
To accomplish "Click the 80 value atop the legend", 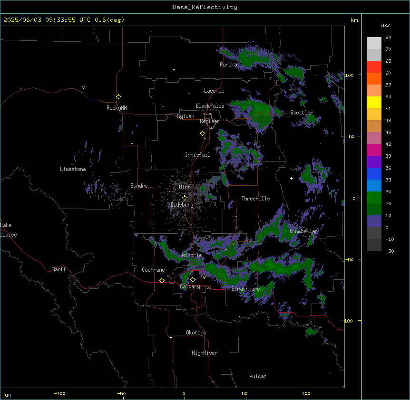I will pos(388,38).
